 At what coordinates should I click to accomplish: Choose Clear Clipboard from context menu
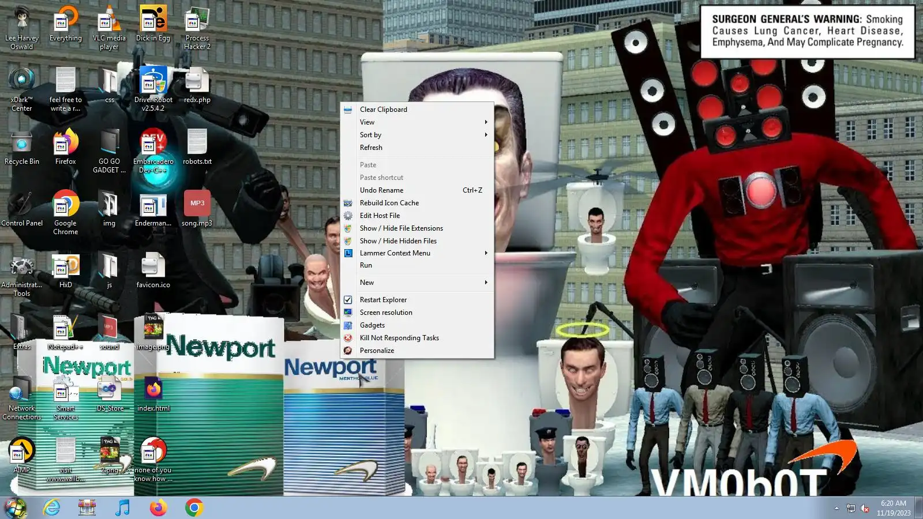tap(417, 110)
